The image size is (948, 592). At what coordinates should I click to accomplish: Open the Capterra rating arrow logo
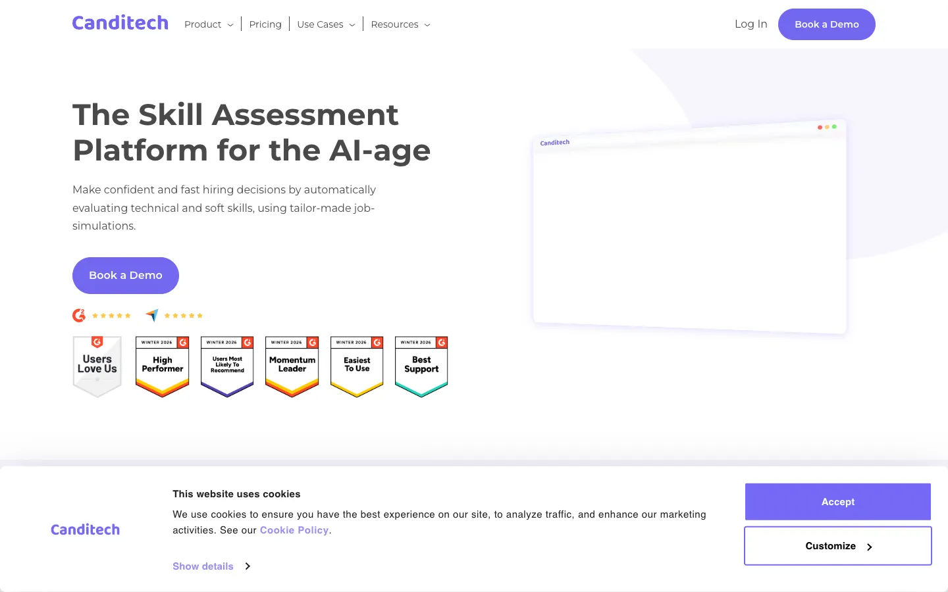point(152,316)
